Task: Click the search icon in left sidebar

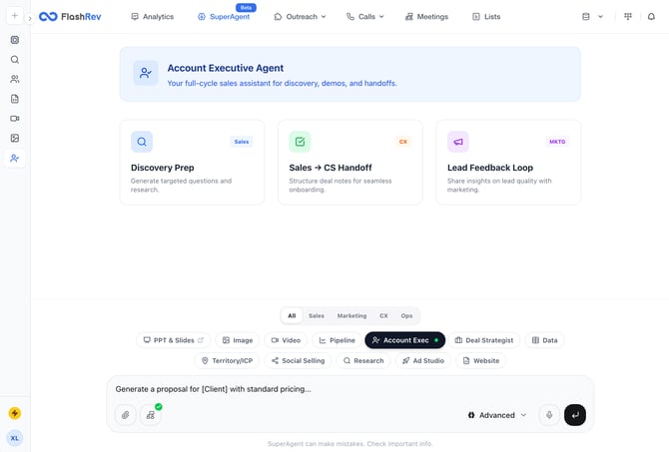Action: click(x=15, y=60)
